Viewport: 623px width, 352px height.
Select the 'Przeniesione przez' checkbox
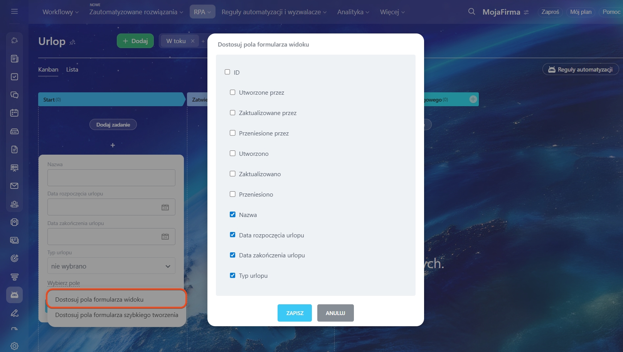point(232,133)
